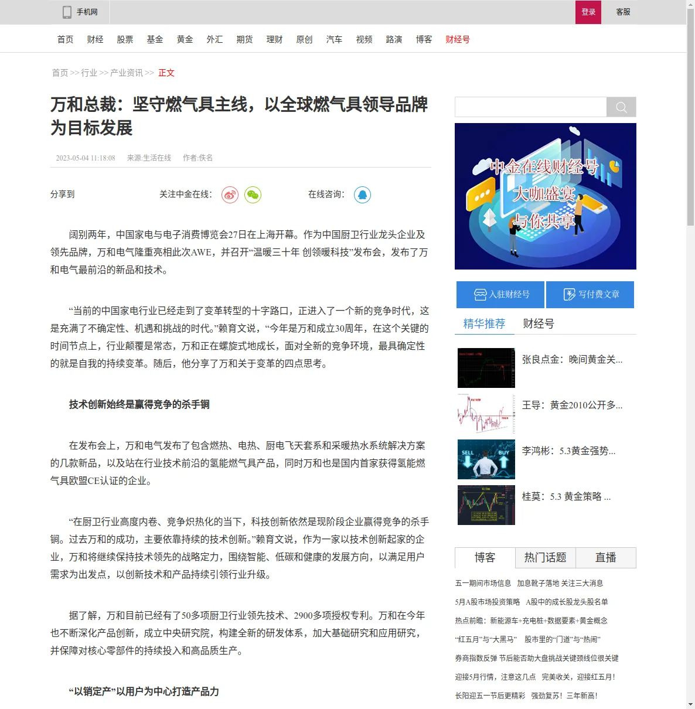Click the 行业 breadcrumb link
This screenshot has width=695, height=709.
coord(89,73)
